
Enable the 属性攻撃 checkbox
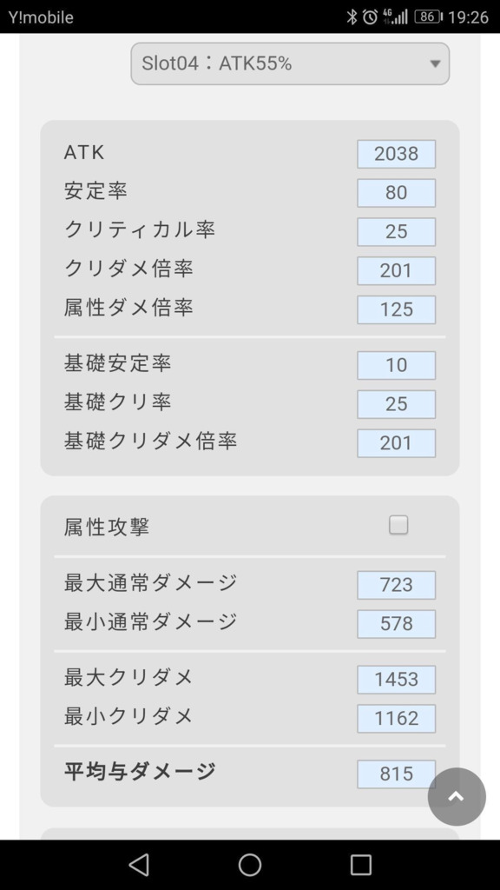click(398, 526)
